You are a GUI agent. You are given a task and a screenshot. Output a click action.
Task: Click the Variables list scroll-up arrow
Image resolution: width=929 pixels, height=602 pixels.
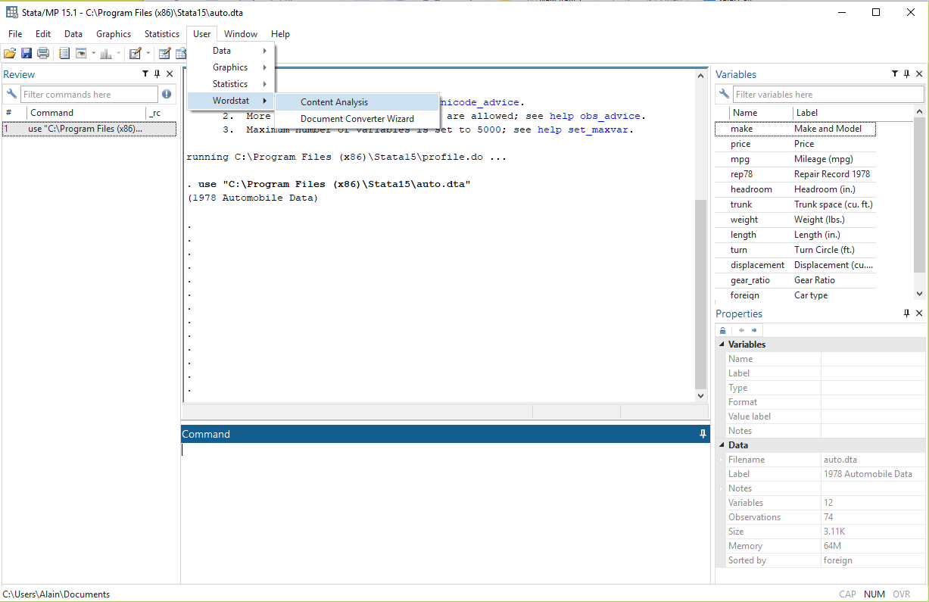click(919, 113)
